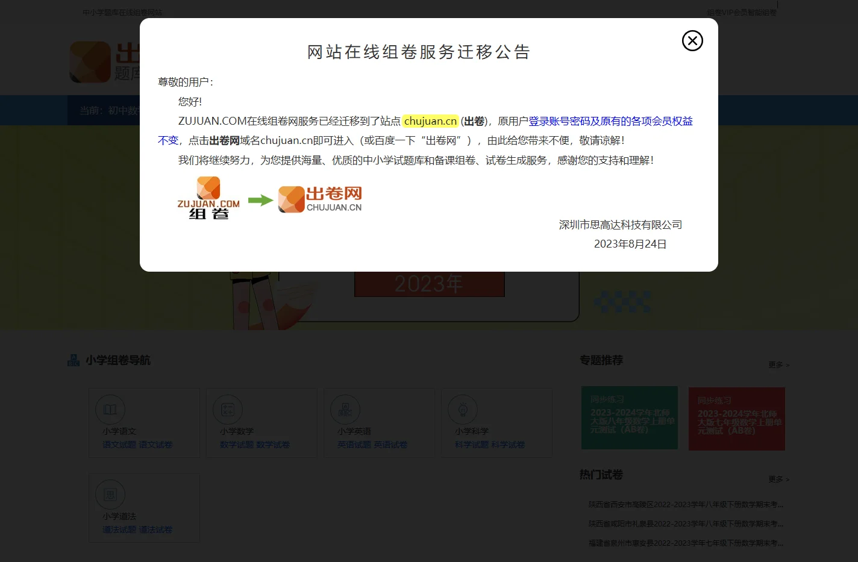Click the dialog title 网站在线组卷服务迁移公告
Image resolution: width=858 pixels, height=562 pixels.
pos(419,52)
